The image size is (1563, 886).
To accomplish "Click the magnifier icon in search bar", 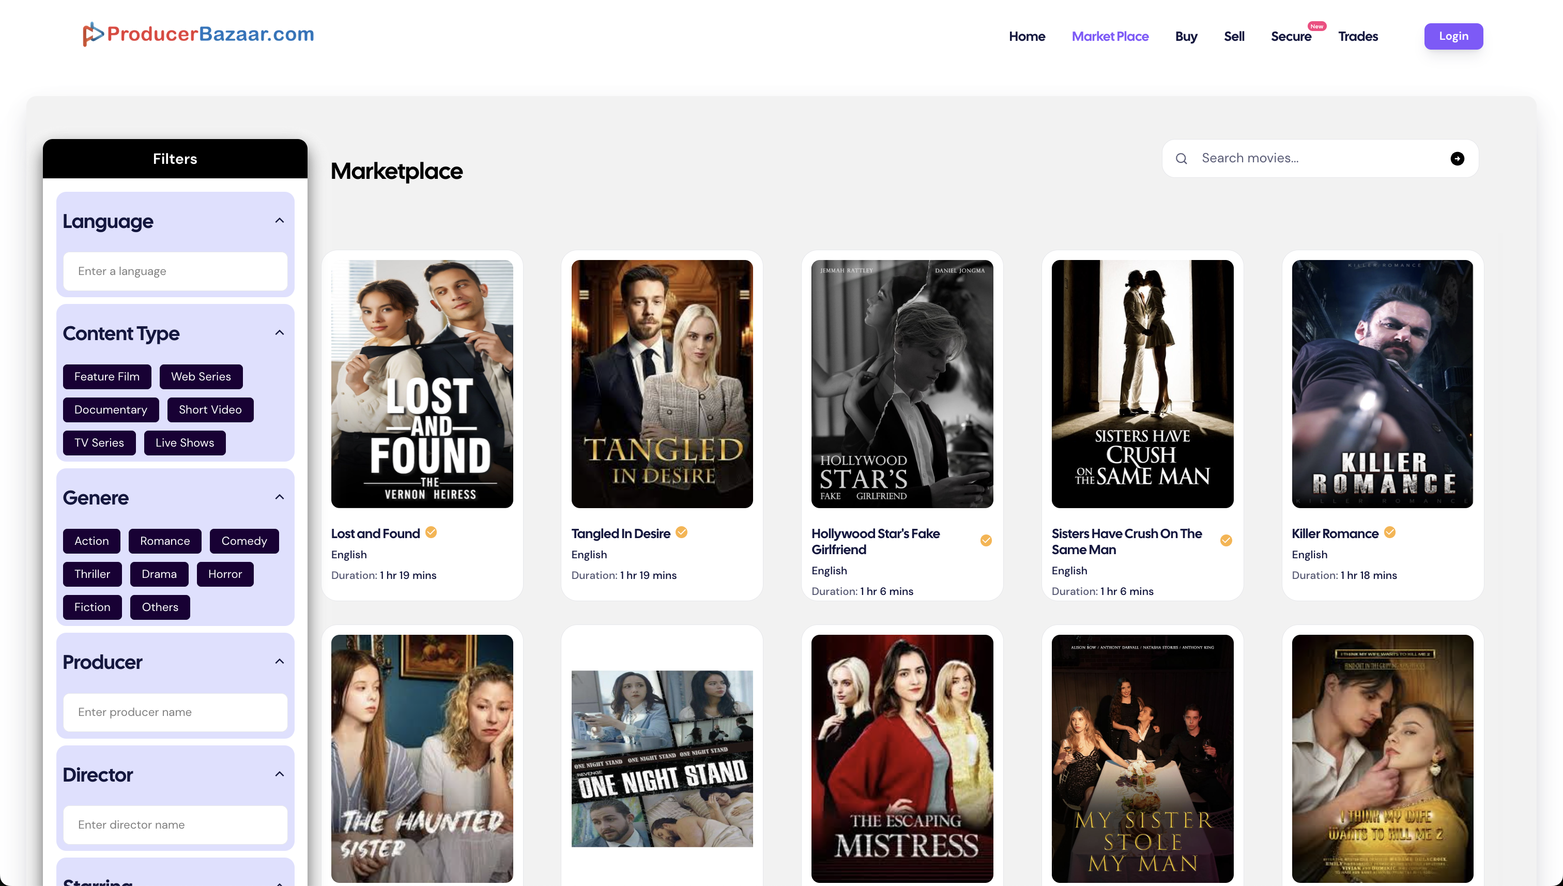I will tap(1181, 159).
